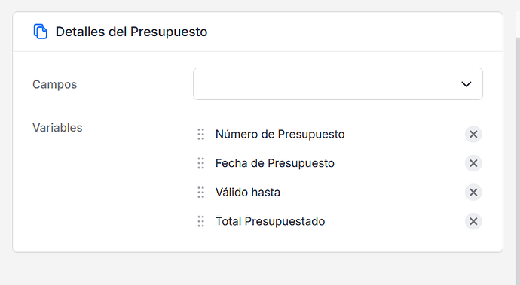Viewport: 520px width, 285px height.
Task: Remove the Número de Presupuesto variable
Action: click(x=473, y=134)
